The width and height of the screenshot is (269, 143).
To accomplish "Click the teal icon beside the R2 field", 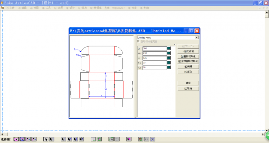I will [x=169, y=67].
